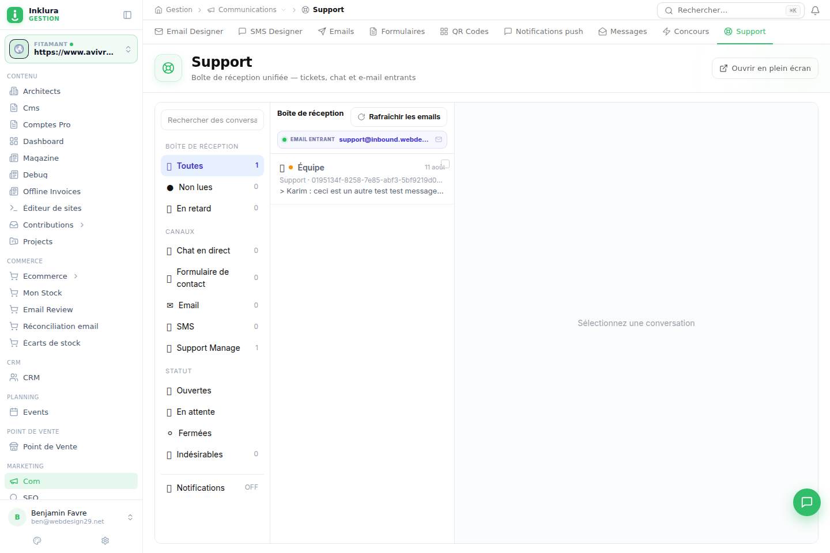The height and width of the screenshot is (553, 830).
Task: Switch to the Email Designer tab
Action: 188,32
